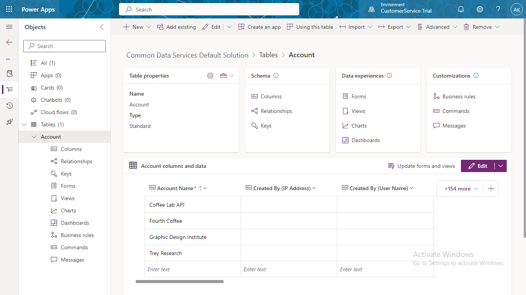Collapse the Objects panel chevron

[x=102, y=27]
